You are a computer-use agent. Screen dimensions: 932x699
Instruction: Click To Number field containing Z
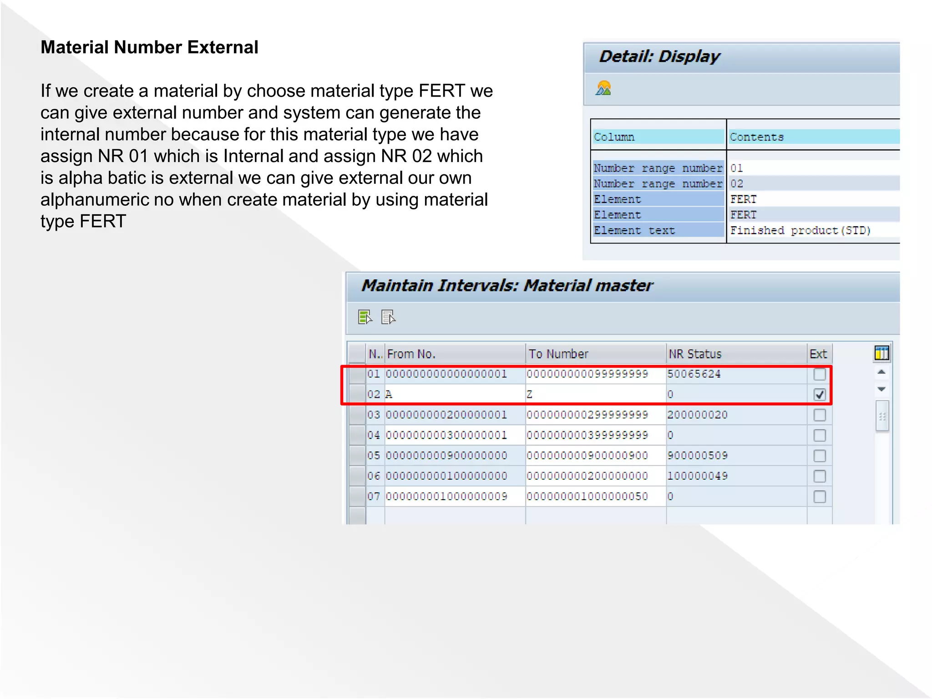tap(596, 395)
